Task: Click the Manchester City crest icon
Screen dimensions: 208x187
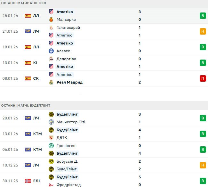Action: 51,122
